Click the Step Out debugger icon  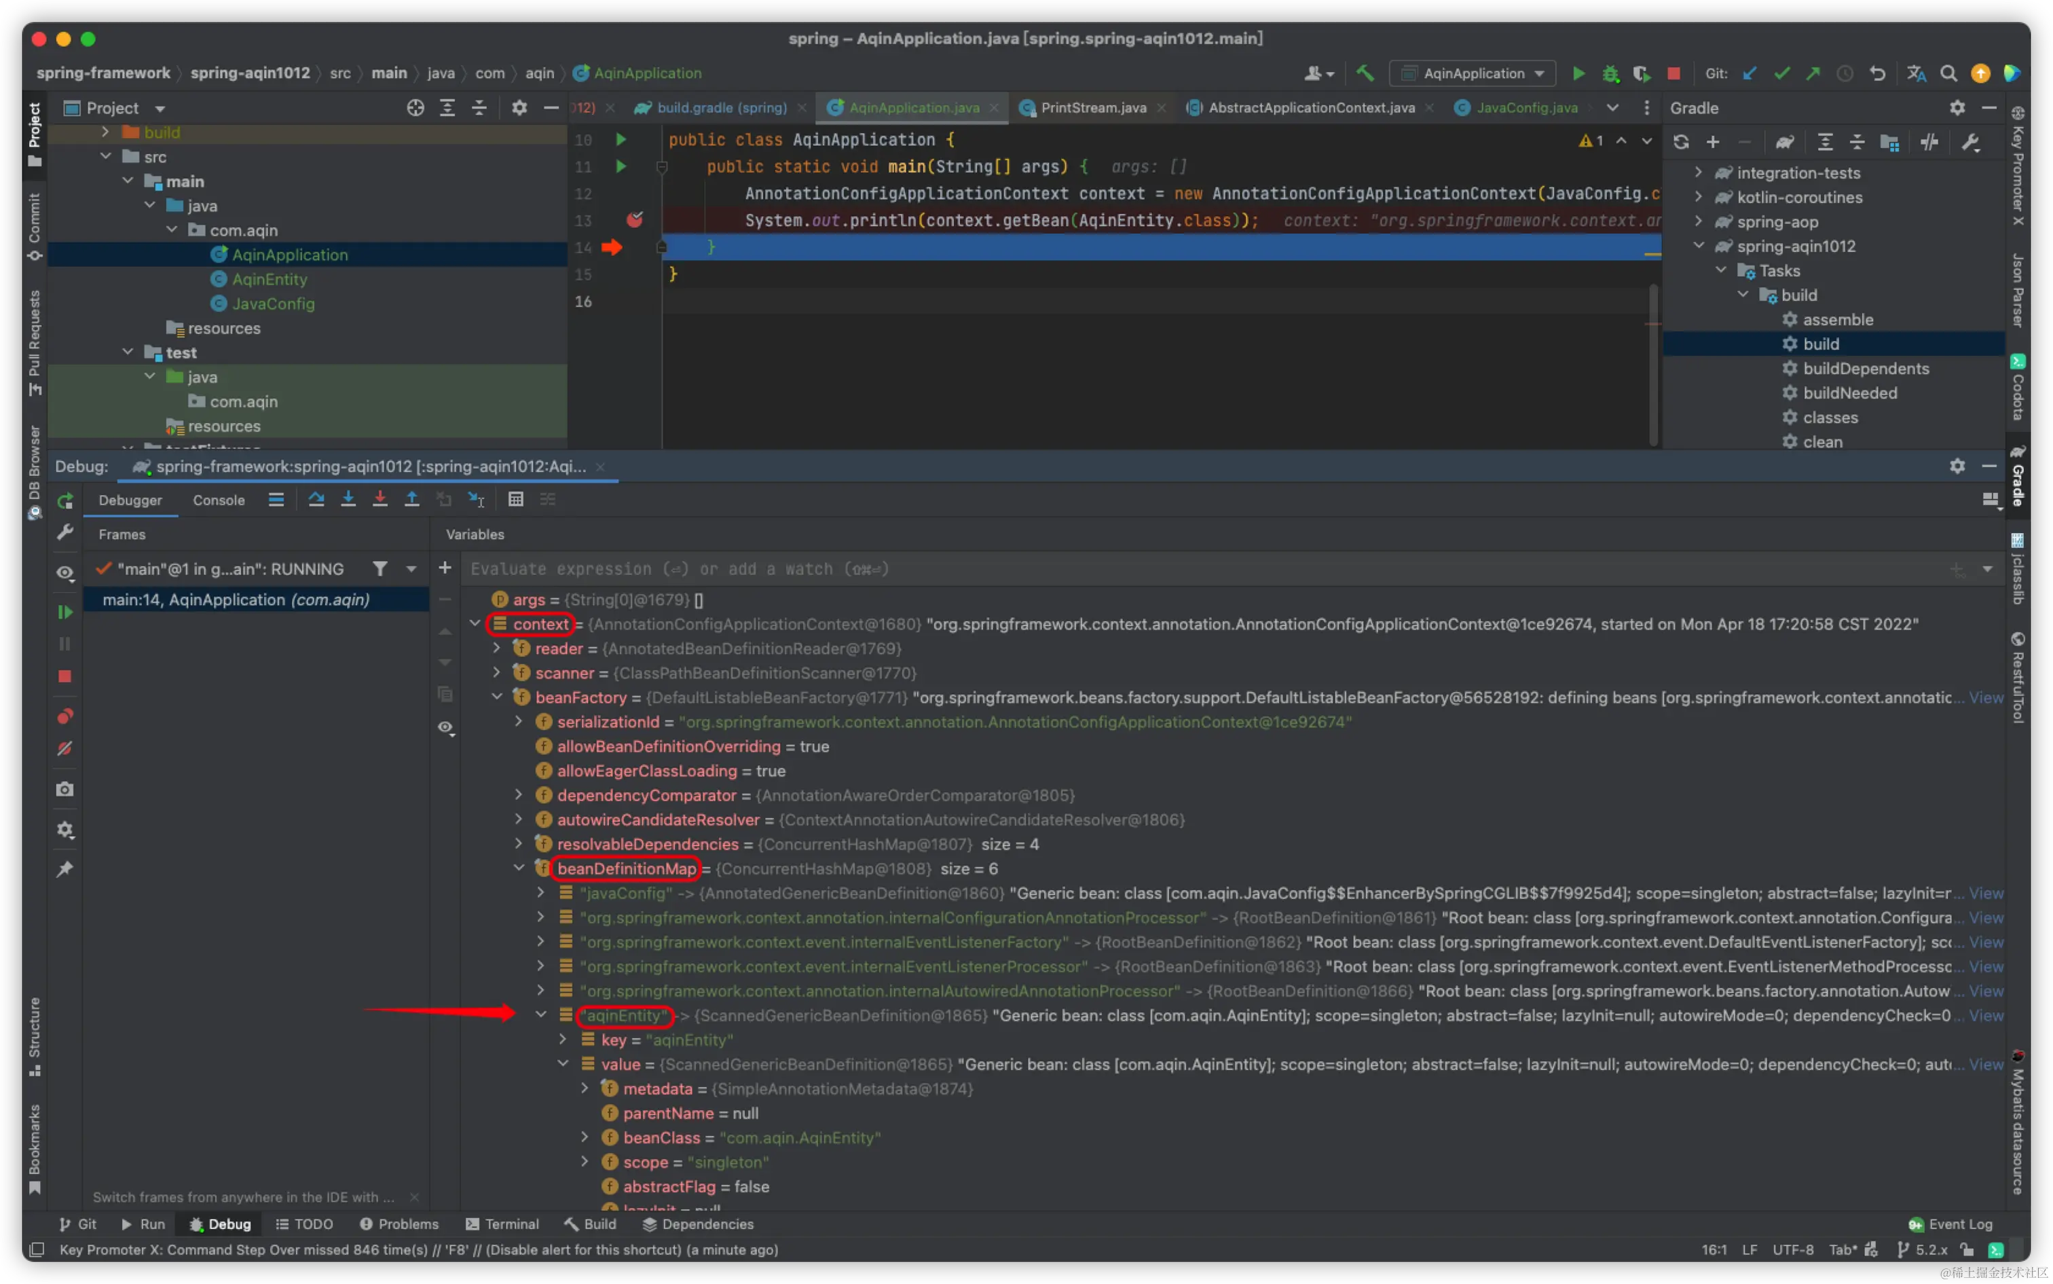[412, 499]
